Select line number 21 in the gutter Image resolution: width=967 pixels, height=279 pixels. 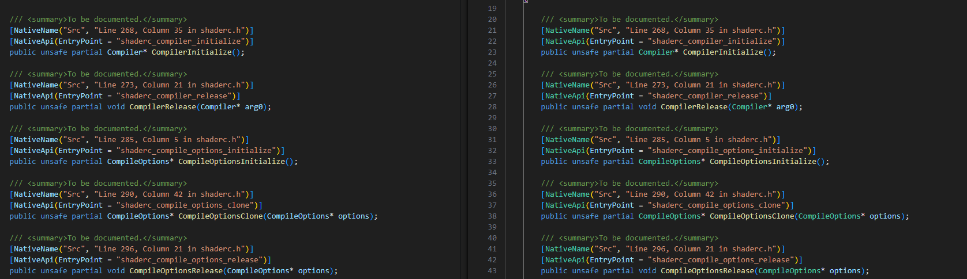[x=492, y=30]
